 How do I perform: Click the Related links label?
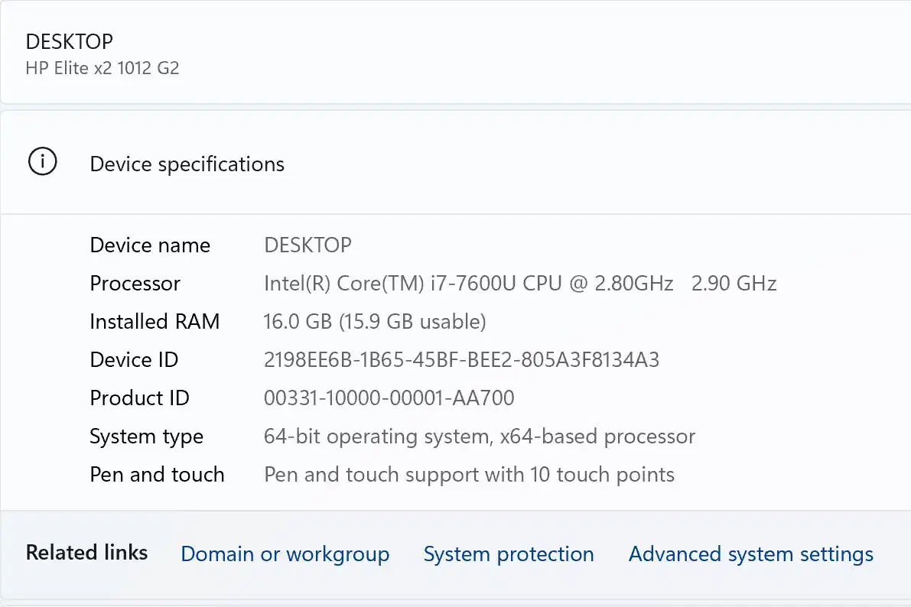86,553
